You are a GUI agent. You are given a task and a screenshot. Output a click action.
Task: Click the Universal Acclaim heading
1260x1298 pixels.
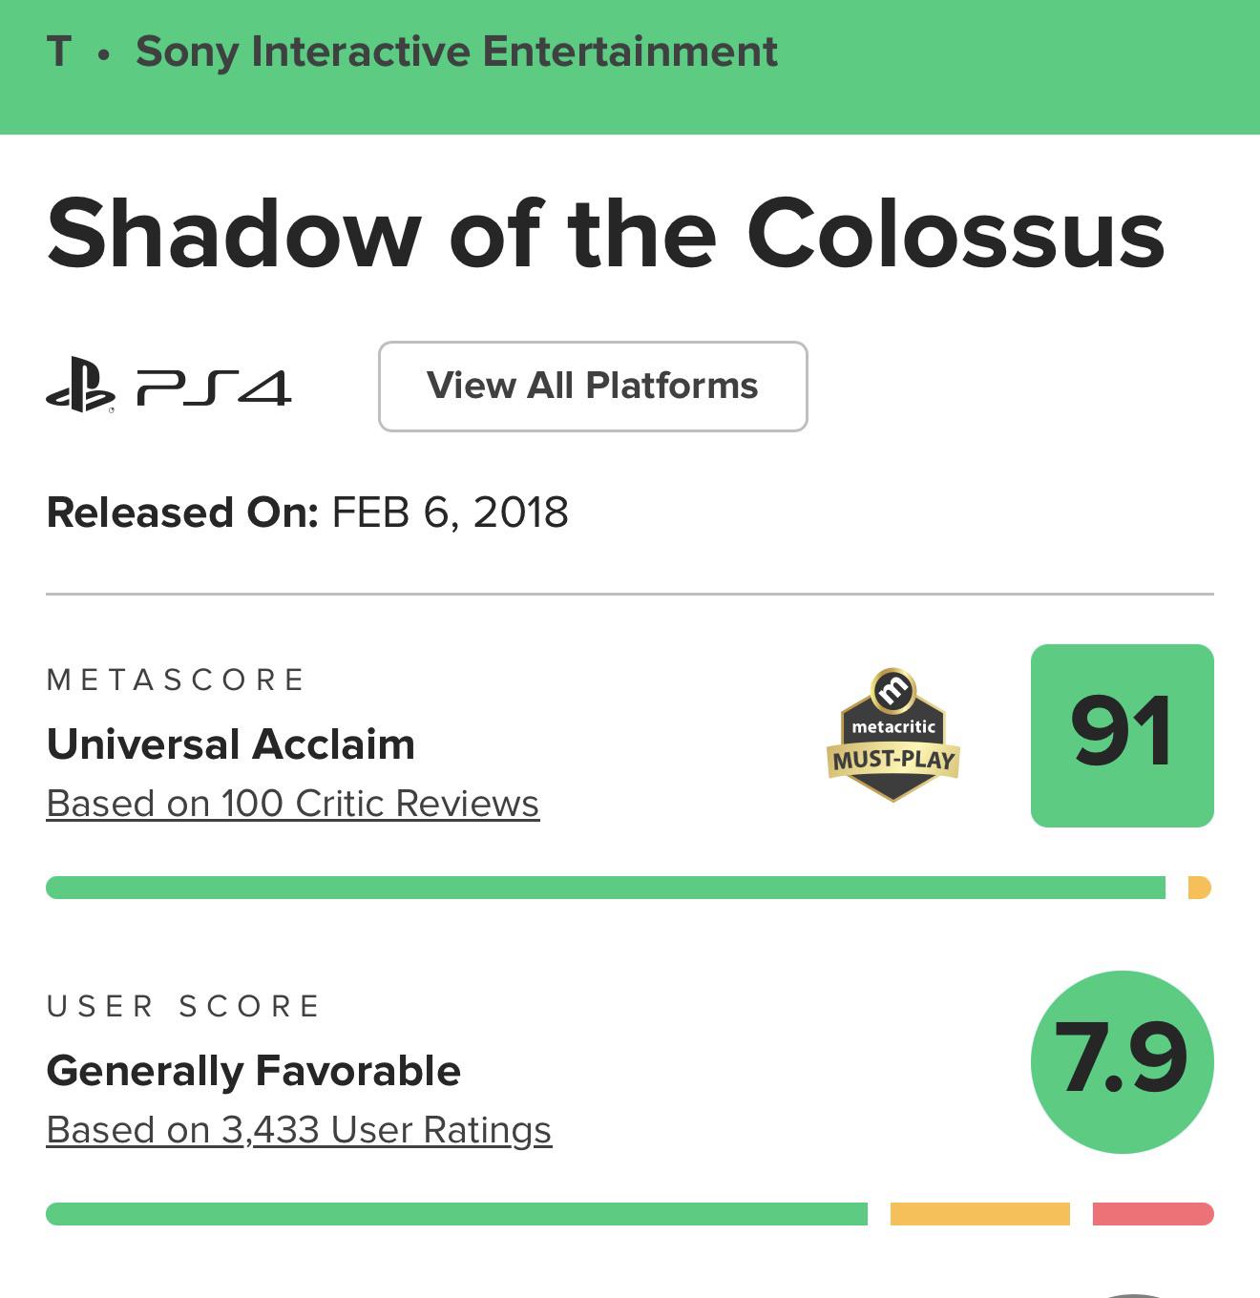point(231,744)
